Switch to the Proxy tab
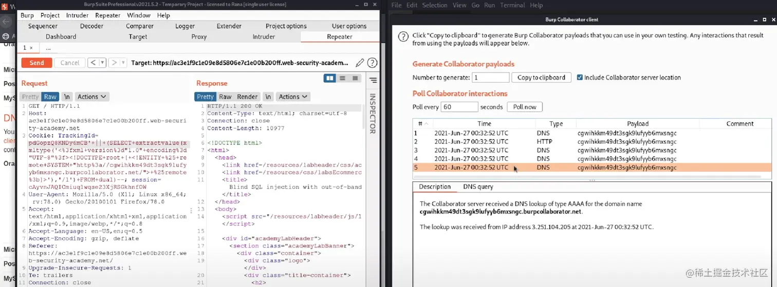Screen dimensions: 777x287 pos(199,37)
